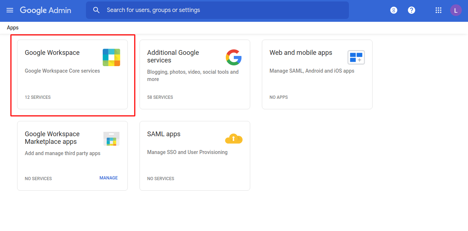Click 'NO SERVICES' on the Marketplace apps card

point(38,179)
